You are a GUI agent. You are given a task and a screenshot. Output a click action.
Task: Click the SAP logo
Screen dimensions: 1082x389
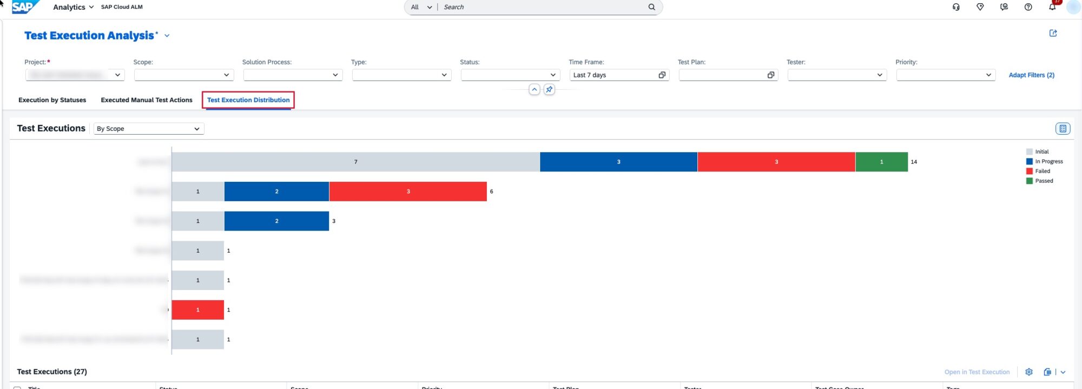click(x=25, y=7)
